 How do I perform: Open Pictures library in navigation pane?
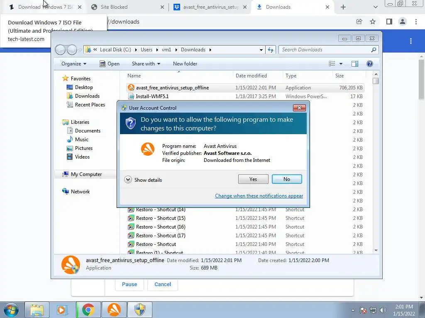coord(83,148)
